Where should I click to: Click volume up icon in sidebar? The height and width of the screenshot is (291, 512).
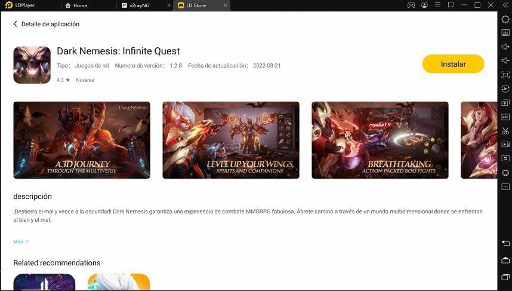pyautogui.click(x=505, y=47)
